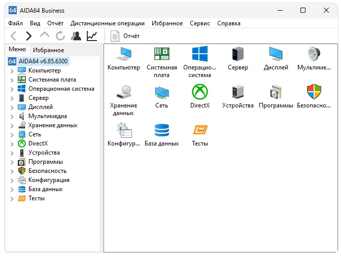Click the graph chart toolbar icon
This screenshot has height=256, width=341.
[92, 36]
